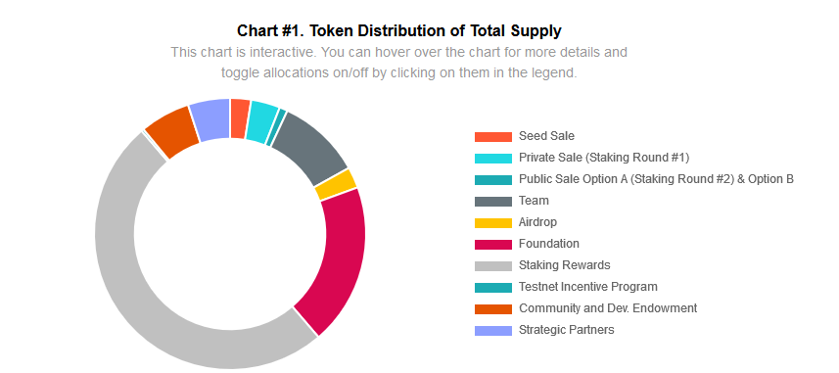Toggle the Seed Sale legend entry

(525, 136)
